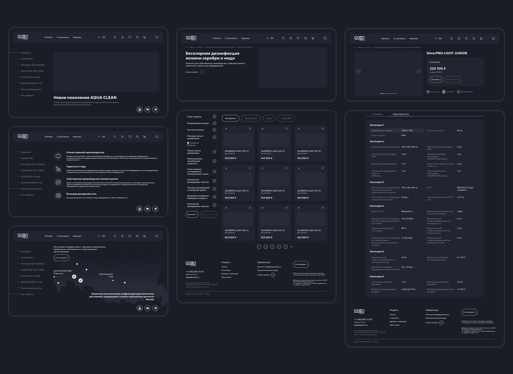This screenshot has width=513, height=374.
Task: Expand the Напряжение питания filter
Action: coord(214,123)
